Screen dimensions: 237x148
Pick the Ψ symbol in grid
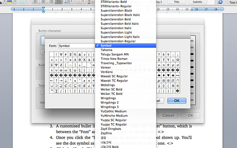(56, 65)
